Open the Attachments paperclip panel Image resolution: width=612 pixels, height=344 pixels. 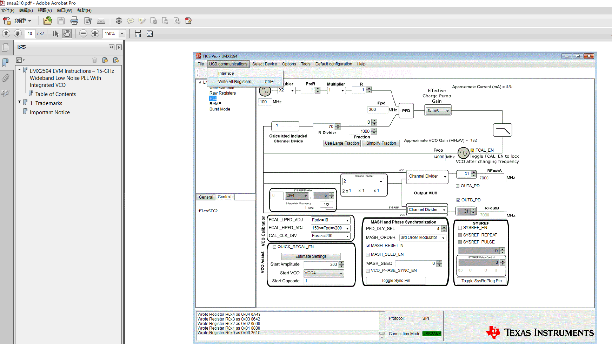pyautogui.click(x=6, y=78)
